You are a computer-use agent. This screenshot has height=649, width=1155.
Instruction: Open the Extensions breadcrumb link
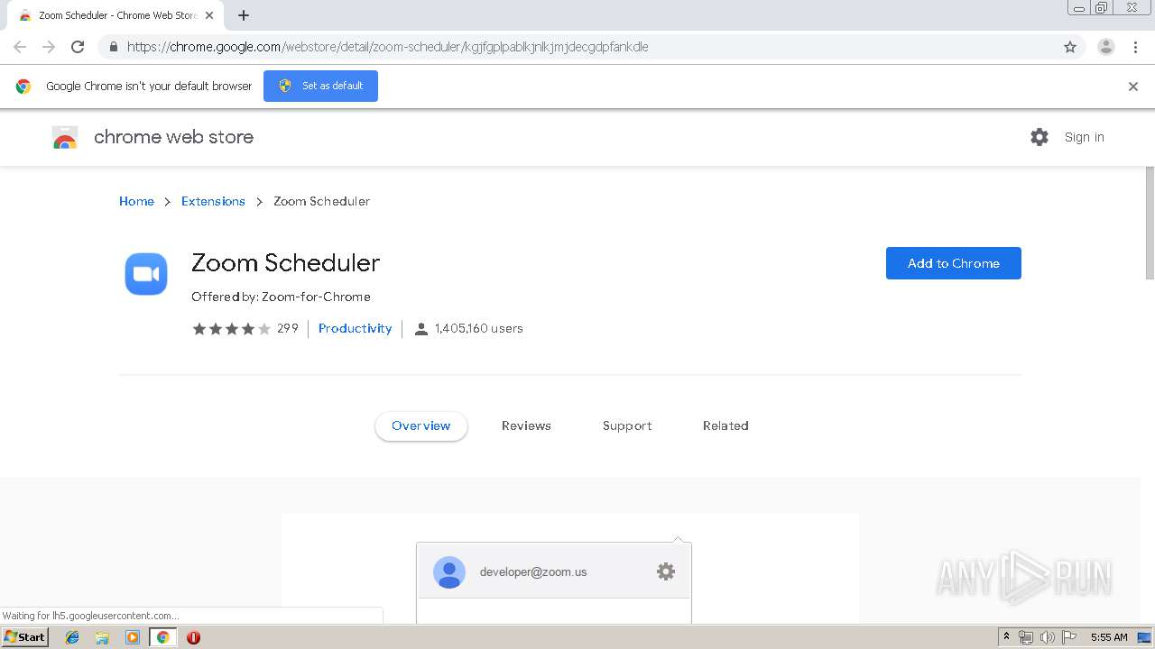(x=213, y=201)
